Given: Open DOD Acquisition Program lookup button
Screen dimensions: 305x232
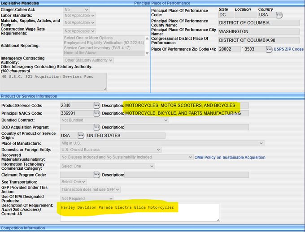Looking at the screenshot, I should (96, 128).
